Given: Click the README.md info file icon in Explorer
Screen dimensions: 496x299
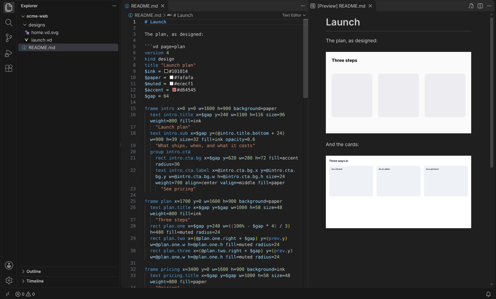Looking at the screenshot, I should (24, 48).
